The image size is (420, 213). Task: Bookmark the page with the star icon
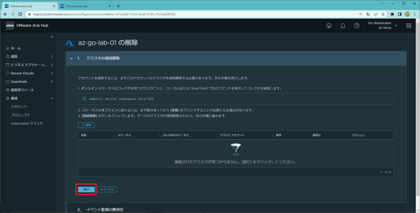383,14
